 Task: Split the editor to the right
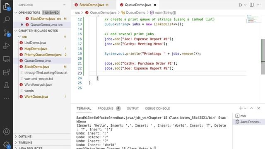point(252,5)
